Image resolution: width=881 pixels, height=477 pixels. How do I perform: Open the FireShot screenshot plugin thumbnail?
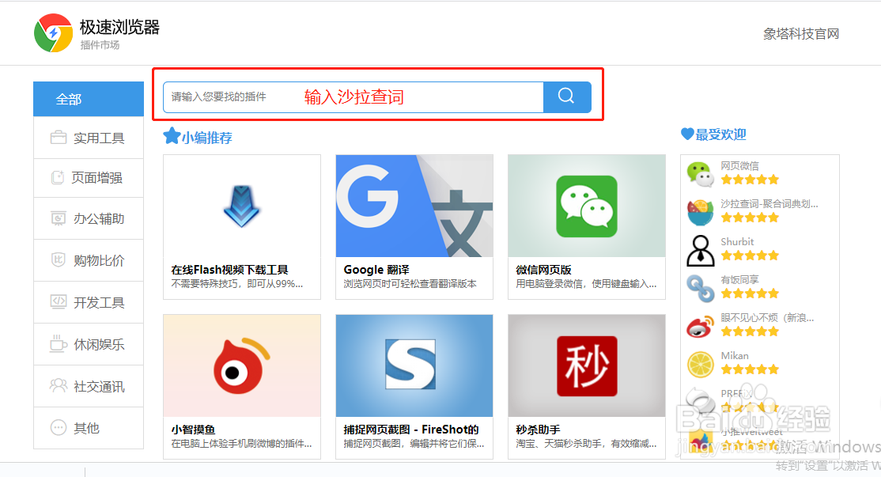pyautogui.click(x=414, y=365)
